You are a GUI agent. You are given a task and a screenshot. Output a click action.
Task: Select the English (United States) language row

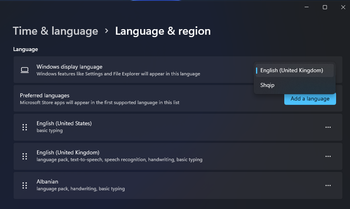[x=178, y=127]
